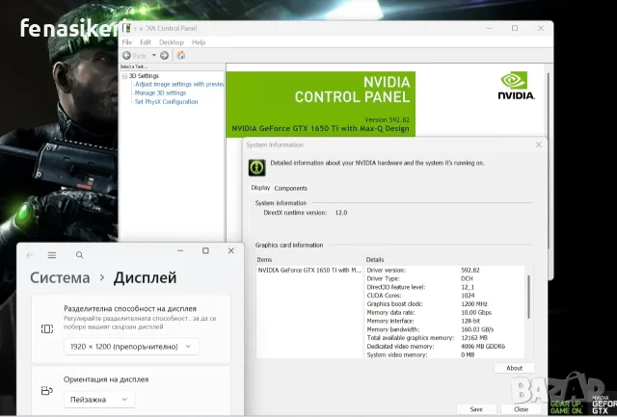617x417 pixels.
Task: Select NVIDIA GeForce GTX 1650 Ti item
Action: coord(309,270)
